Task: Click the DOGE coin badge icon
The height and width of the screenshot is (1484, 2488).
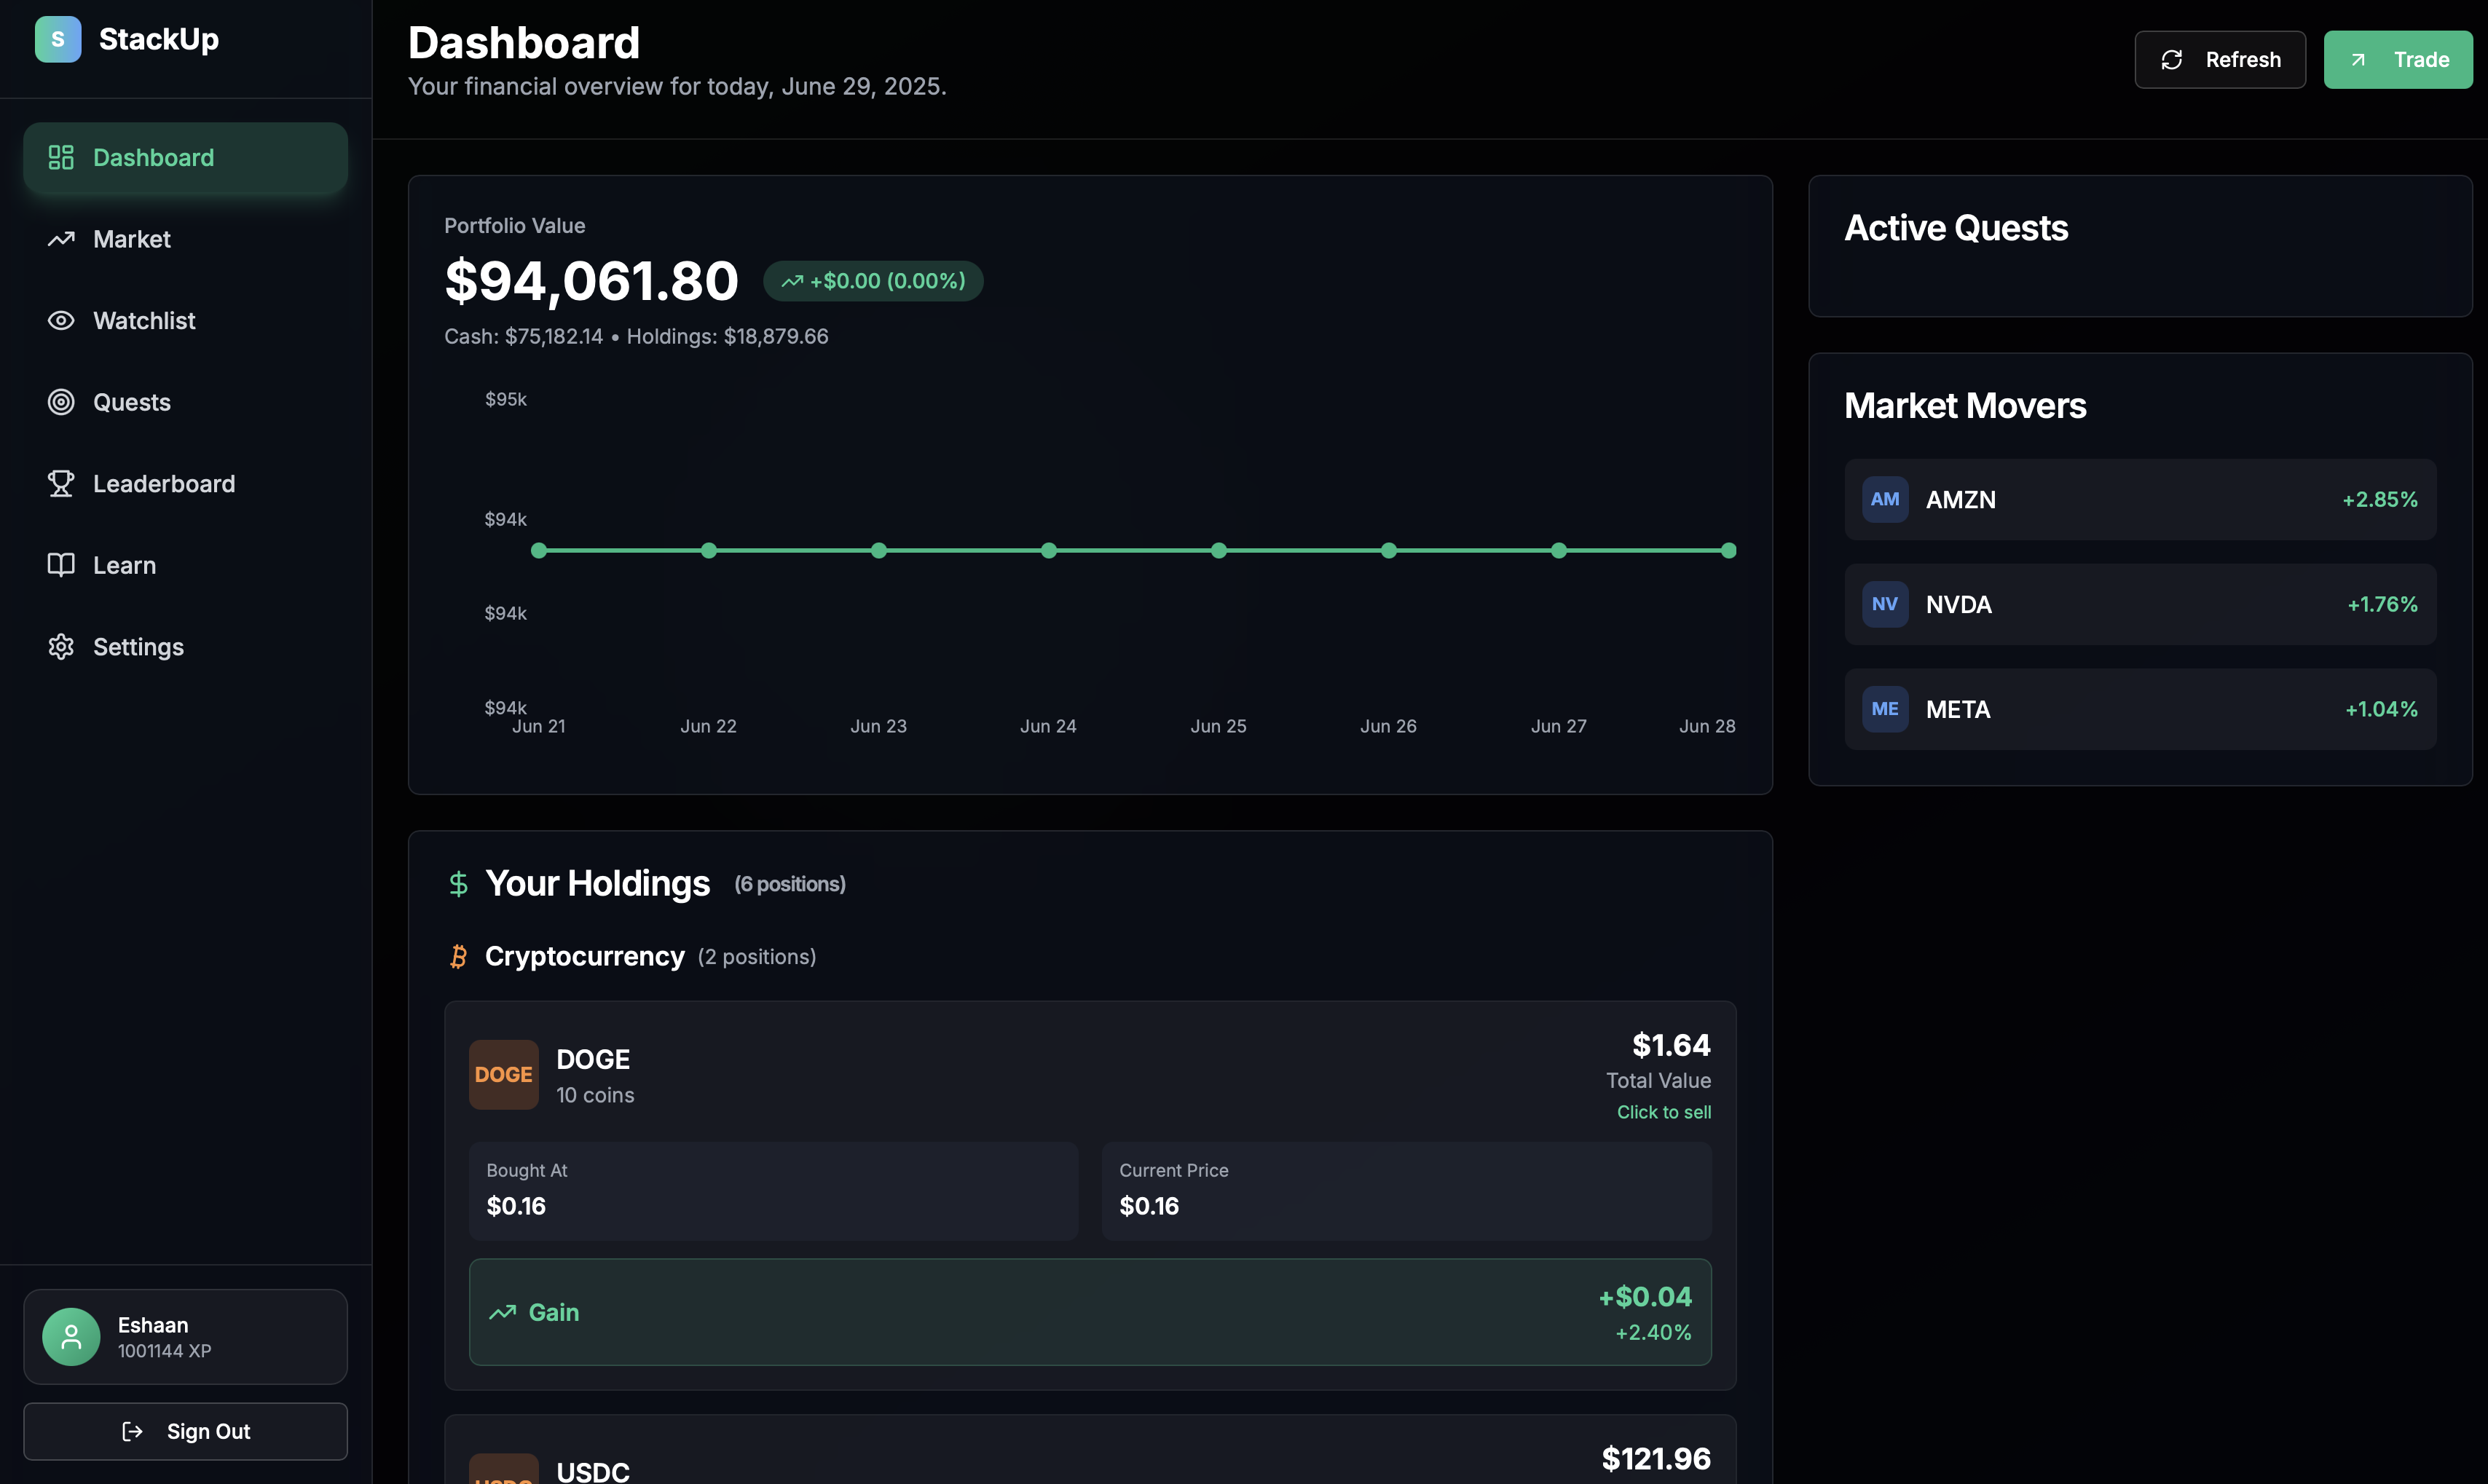Action: coord(503,1074)
